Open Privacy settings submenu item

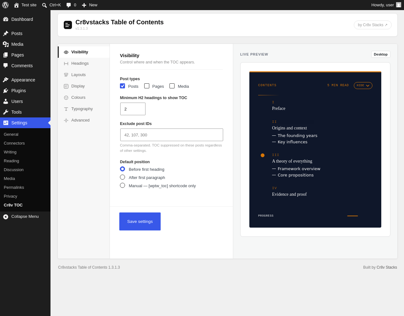[x=10, y=196]
